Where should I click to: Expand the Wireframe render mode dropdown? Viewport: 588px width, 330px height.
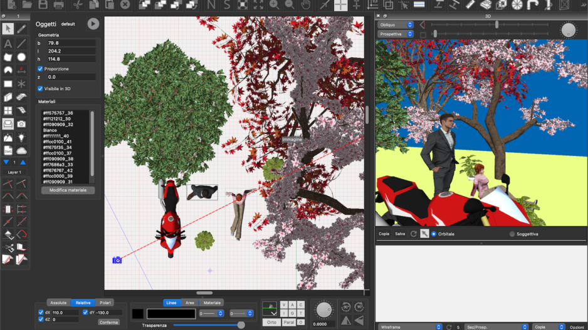pos(411,327)
